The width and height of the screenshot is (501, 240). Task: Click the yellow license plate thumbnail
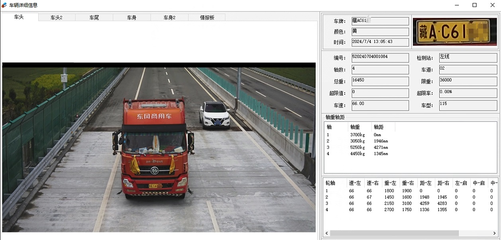(x=454, y=32)
